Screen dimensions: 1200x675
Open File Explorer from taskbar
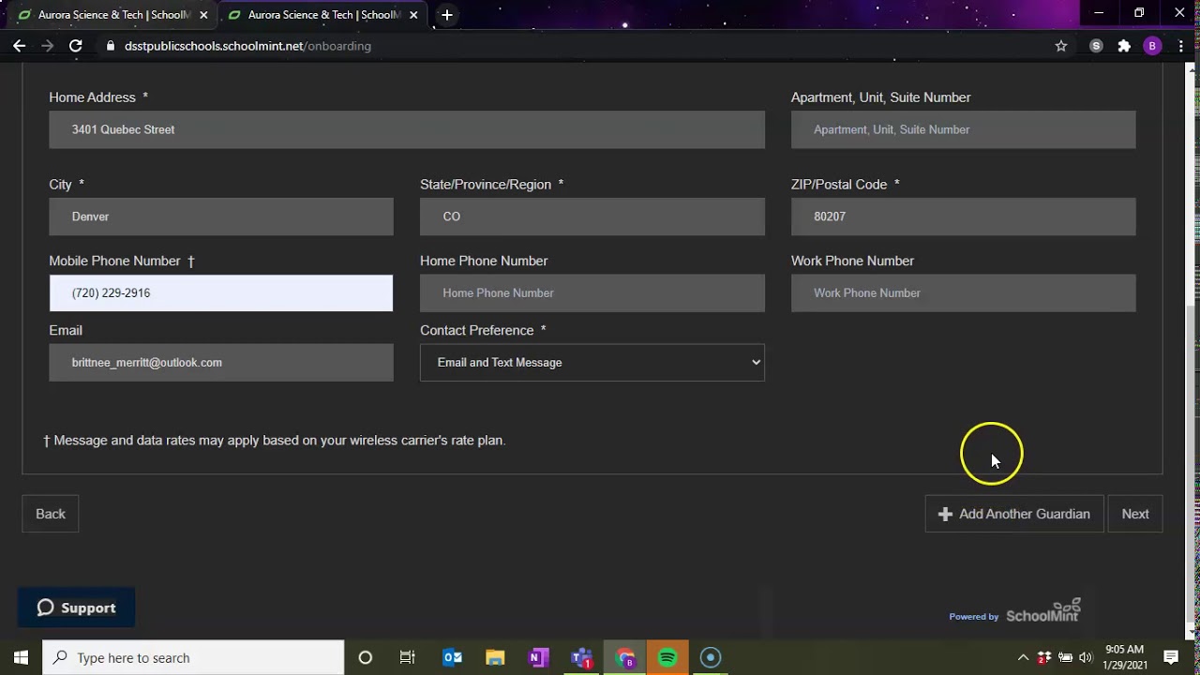click(x=495, y=657)
